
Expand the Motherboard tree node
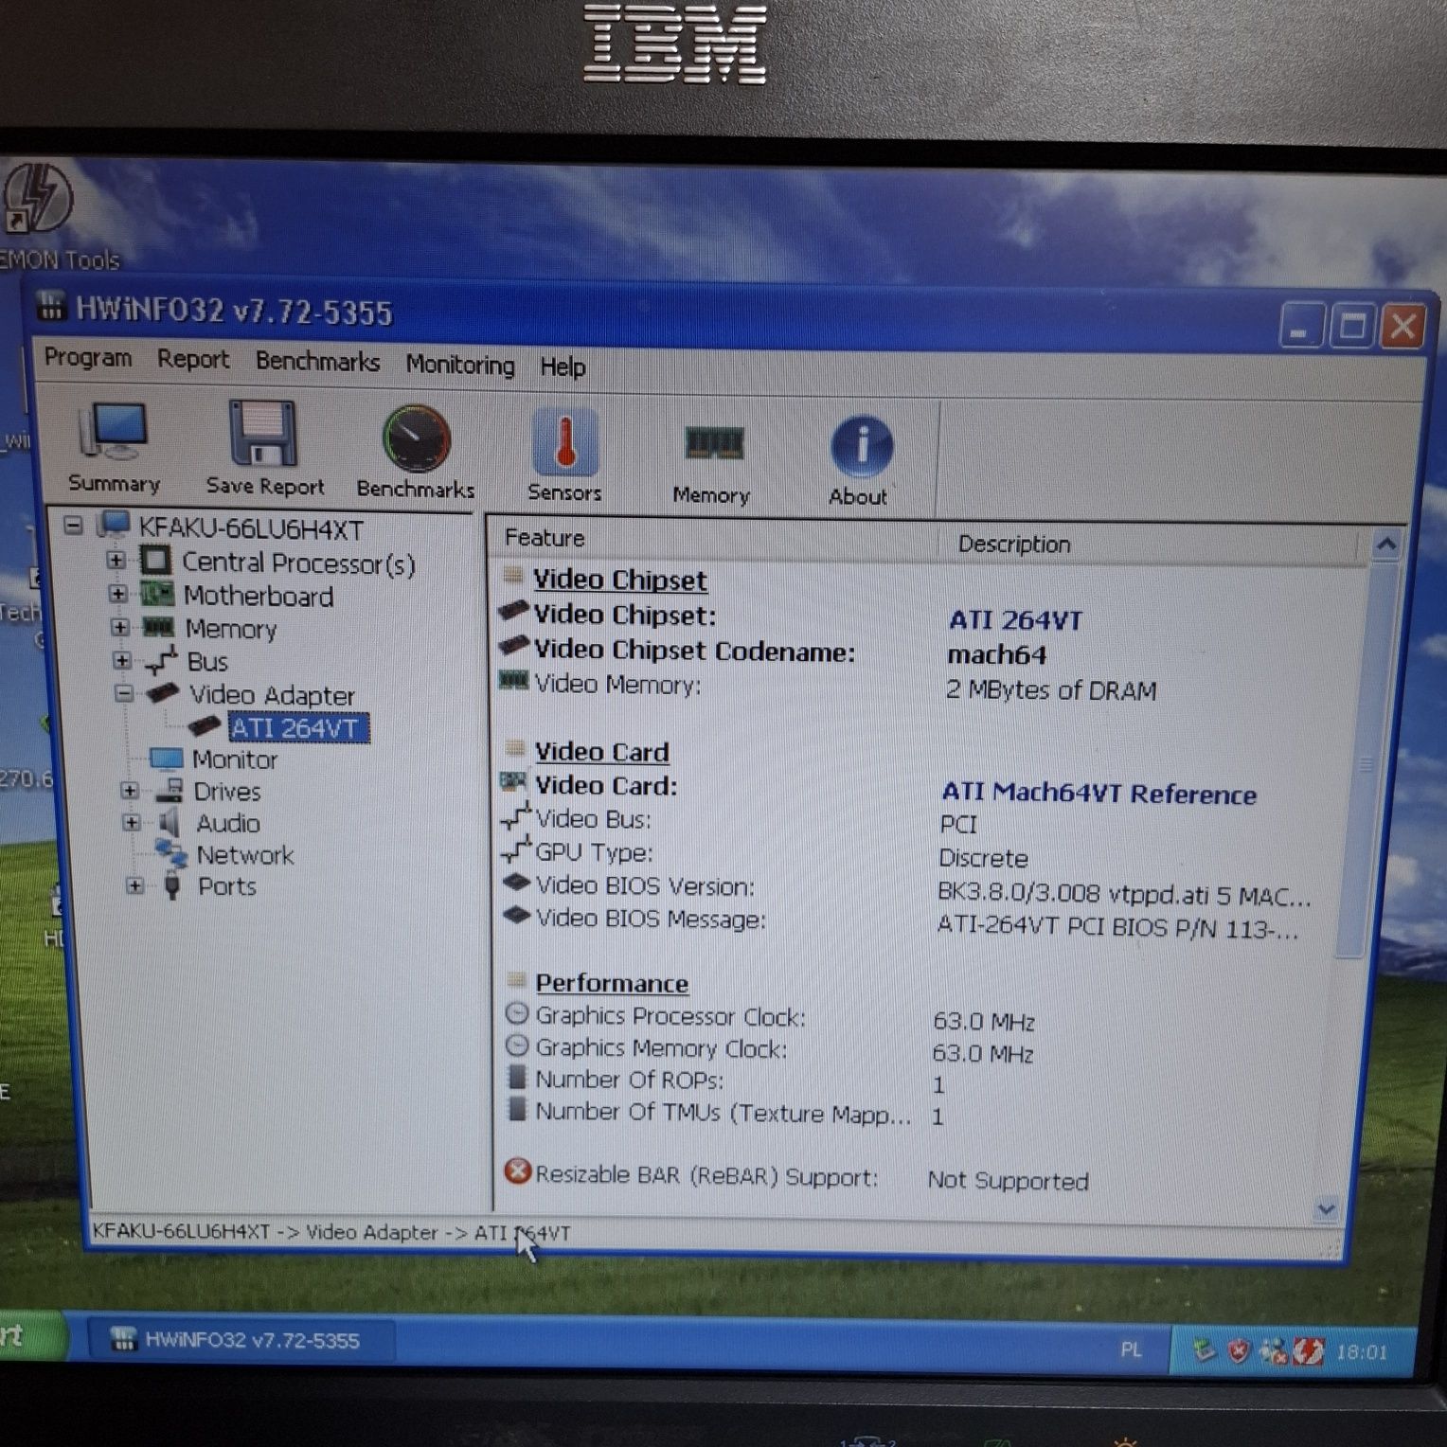click(x=118, y=594)
